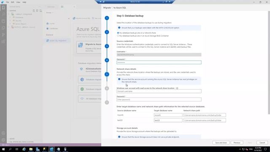270x152 pixels.
Task: Open the Notebooks view in the activity bar
Action: point(3,21)
